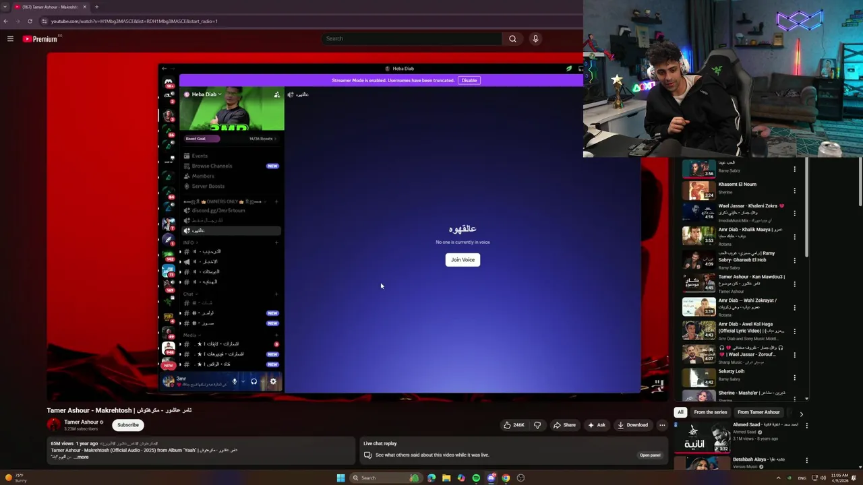Image resolution: width=863 pixels, height=485 pixels.
Task: Click the YouTube search magnifier button
Action: (x=512, y=38)
